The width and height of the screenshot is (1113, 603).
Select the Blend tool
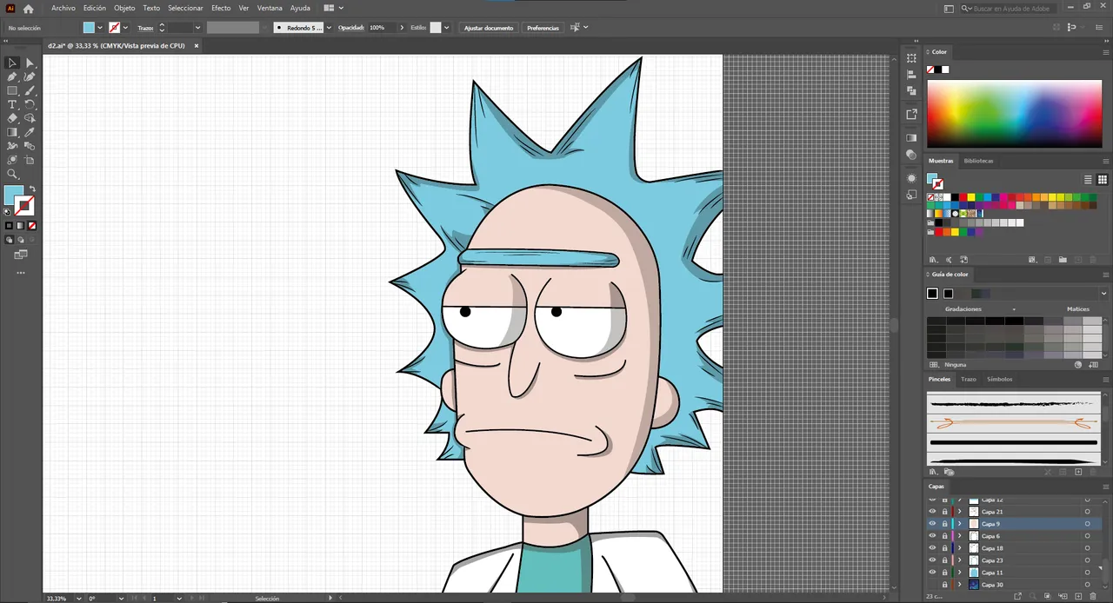30,146
